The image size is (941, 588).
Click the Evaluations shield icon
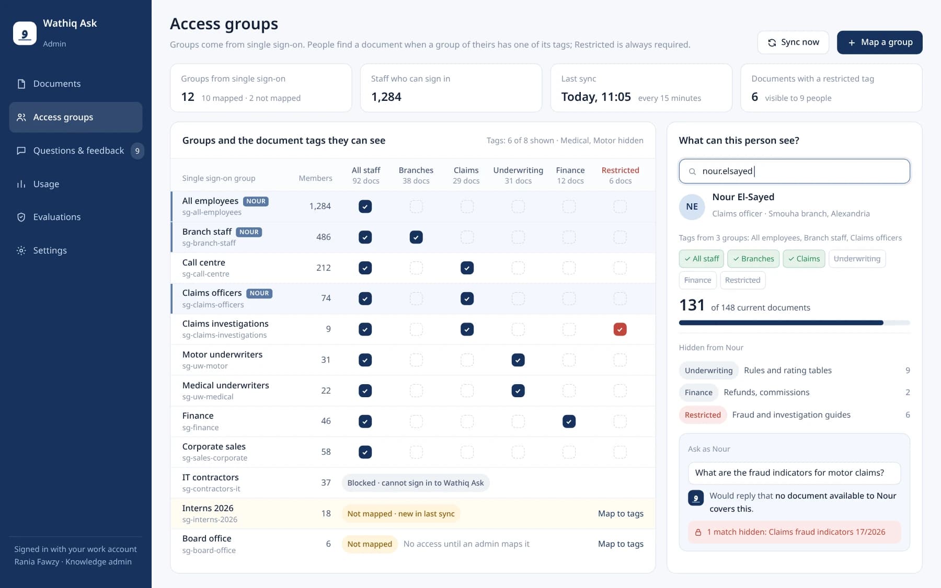coord(21,217)
